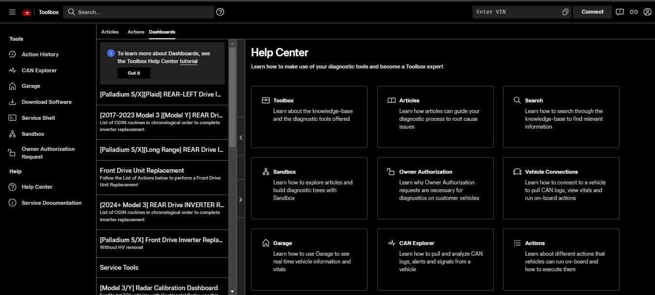Click the copy VIN icon

point(565,12)
